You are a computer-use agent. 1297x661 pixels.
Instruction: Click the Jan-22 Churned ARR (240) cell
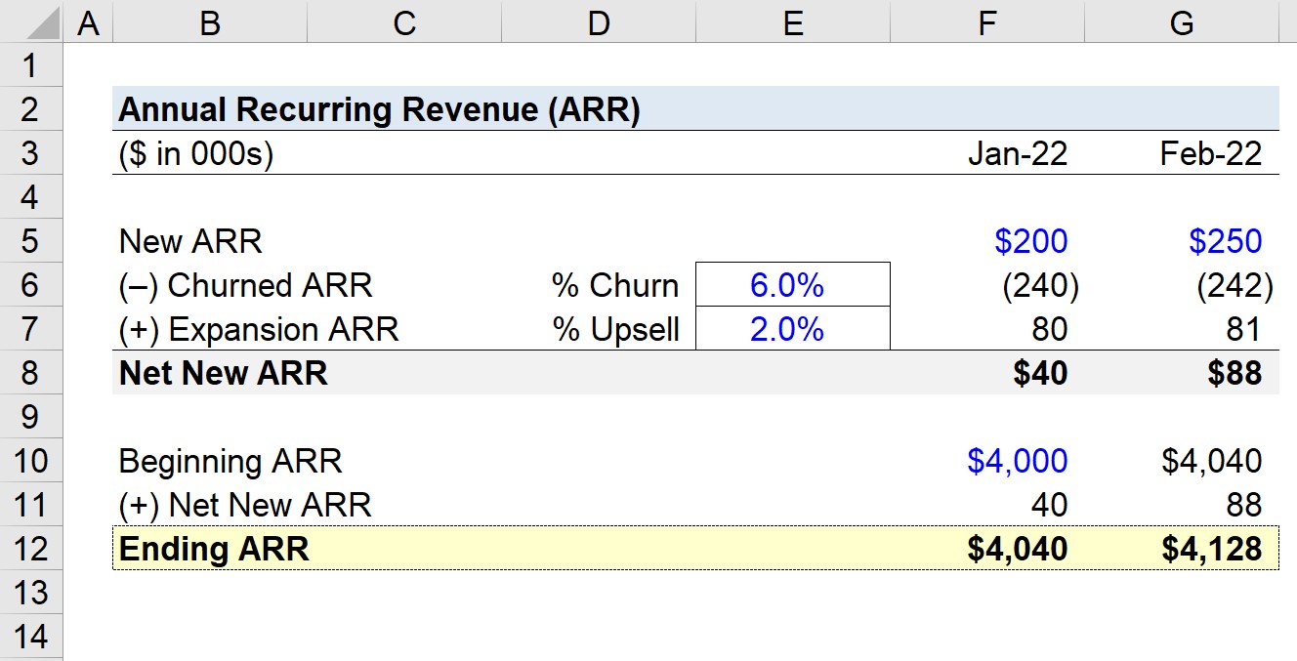point(987,284)
